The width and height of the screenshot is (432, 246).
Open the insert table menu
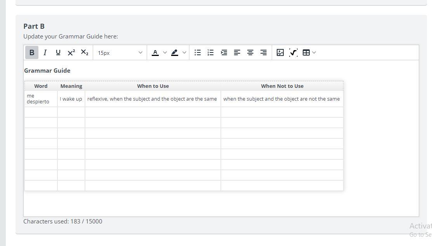click(309, 52)
